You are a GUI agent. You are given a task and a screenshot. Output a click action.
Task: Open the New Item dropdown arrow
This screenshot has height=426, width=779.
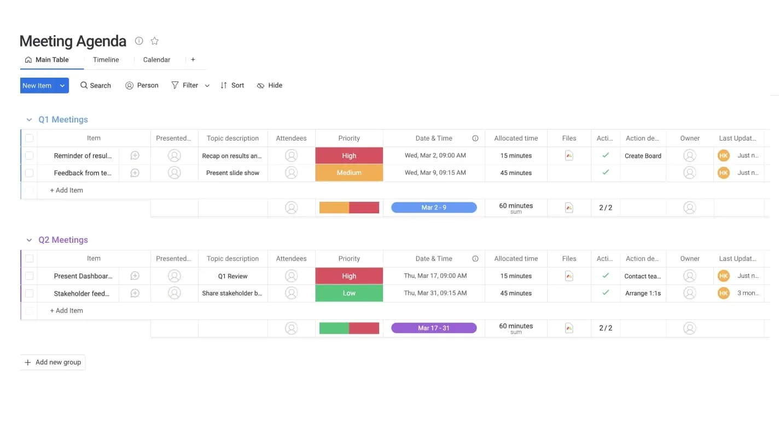[x=62, y=85]
